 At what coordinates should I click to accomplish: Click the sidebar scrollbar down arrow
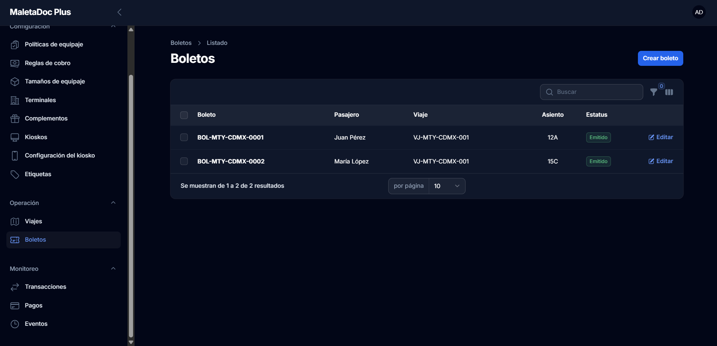(131, 342)
